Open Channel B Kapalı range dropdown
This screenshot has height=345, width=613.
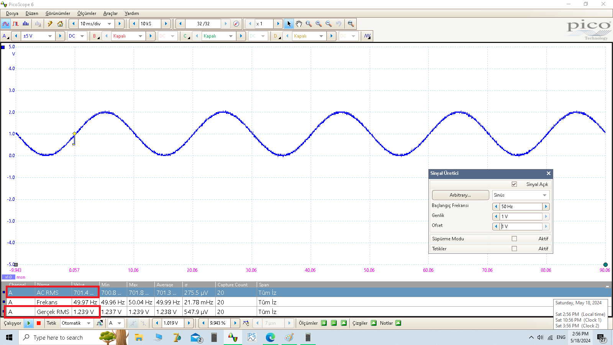140,36
